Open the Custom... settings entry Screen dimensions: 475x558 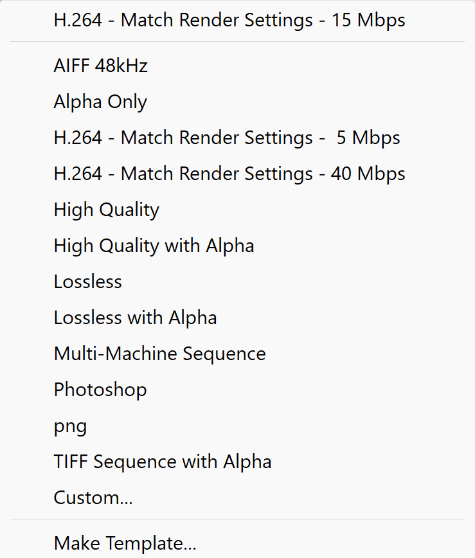pos(93,497)
